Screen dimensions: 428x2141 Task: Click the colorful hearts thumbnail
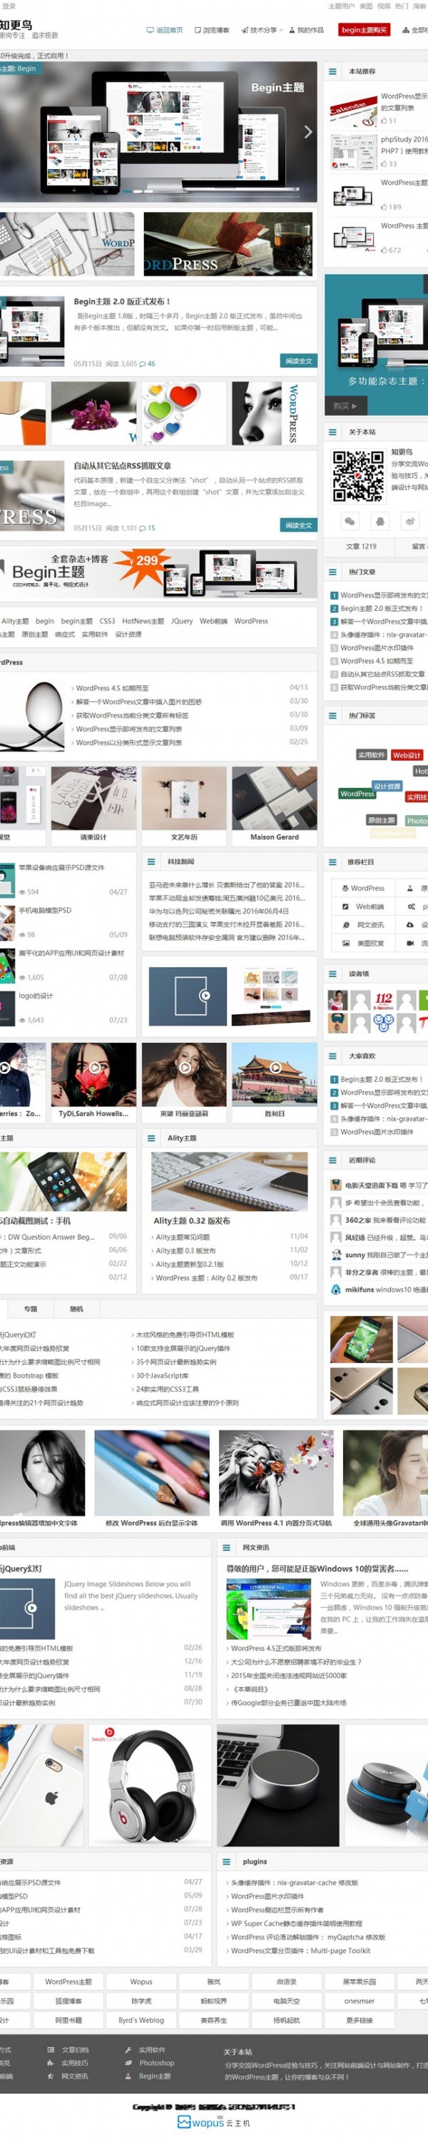183,414
